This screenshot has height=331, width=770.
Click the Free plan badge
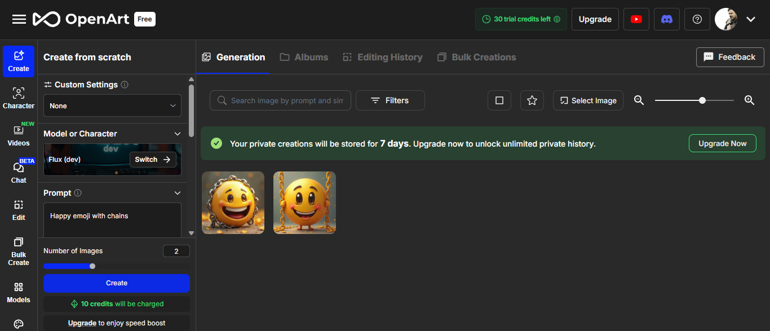click(x=145, y=19)
